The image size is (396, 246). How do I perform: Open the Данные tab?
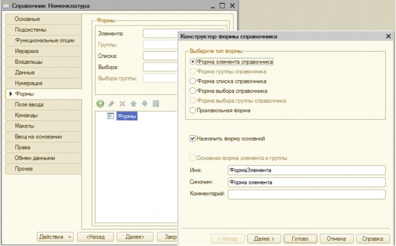tap(43, 72)
